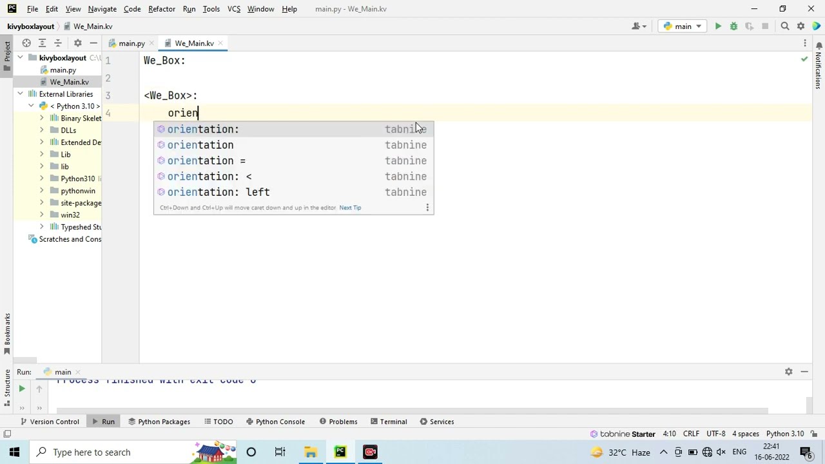Viewport: 825px width, 464px height.
Task: Open completion popup more options dots
Action: 427,208
